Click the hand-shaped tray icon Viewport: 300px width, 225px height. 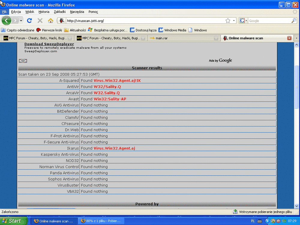coord(273,221)
